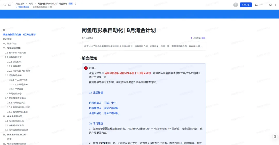Select outline item 2.3.3 注意事项
This screenshot has width=279, height=145.
point(16,89)
